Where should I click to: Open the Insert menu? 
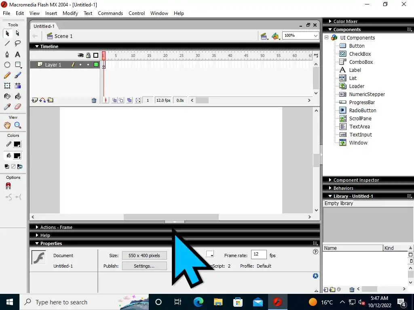tap(51, 13)
